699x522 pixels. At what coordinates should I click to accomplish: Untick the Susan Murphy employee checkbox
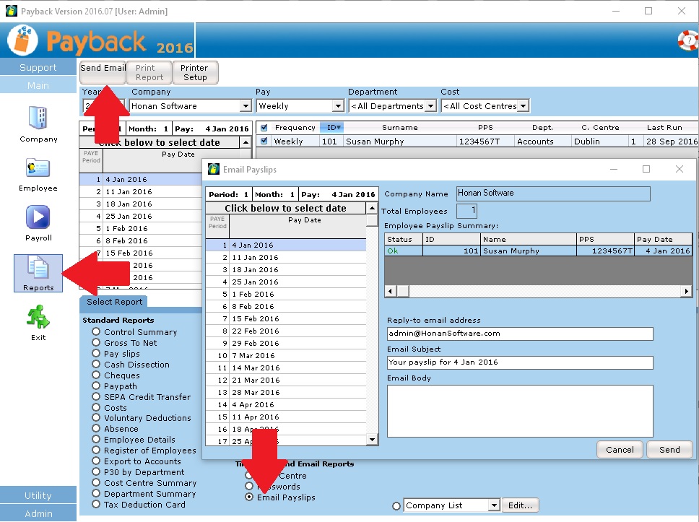[264, 142]
